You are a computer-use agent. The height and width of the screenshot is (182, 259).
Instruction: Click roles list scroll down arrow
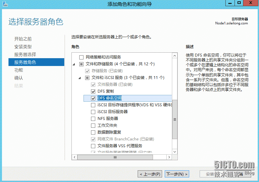click(x=175, y=151)
